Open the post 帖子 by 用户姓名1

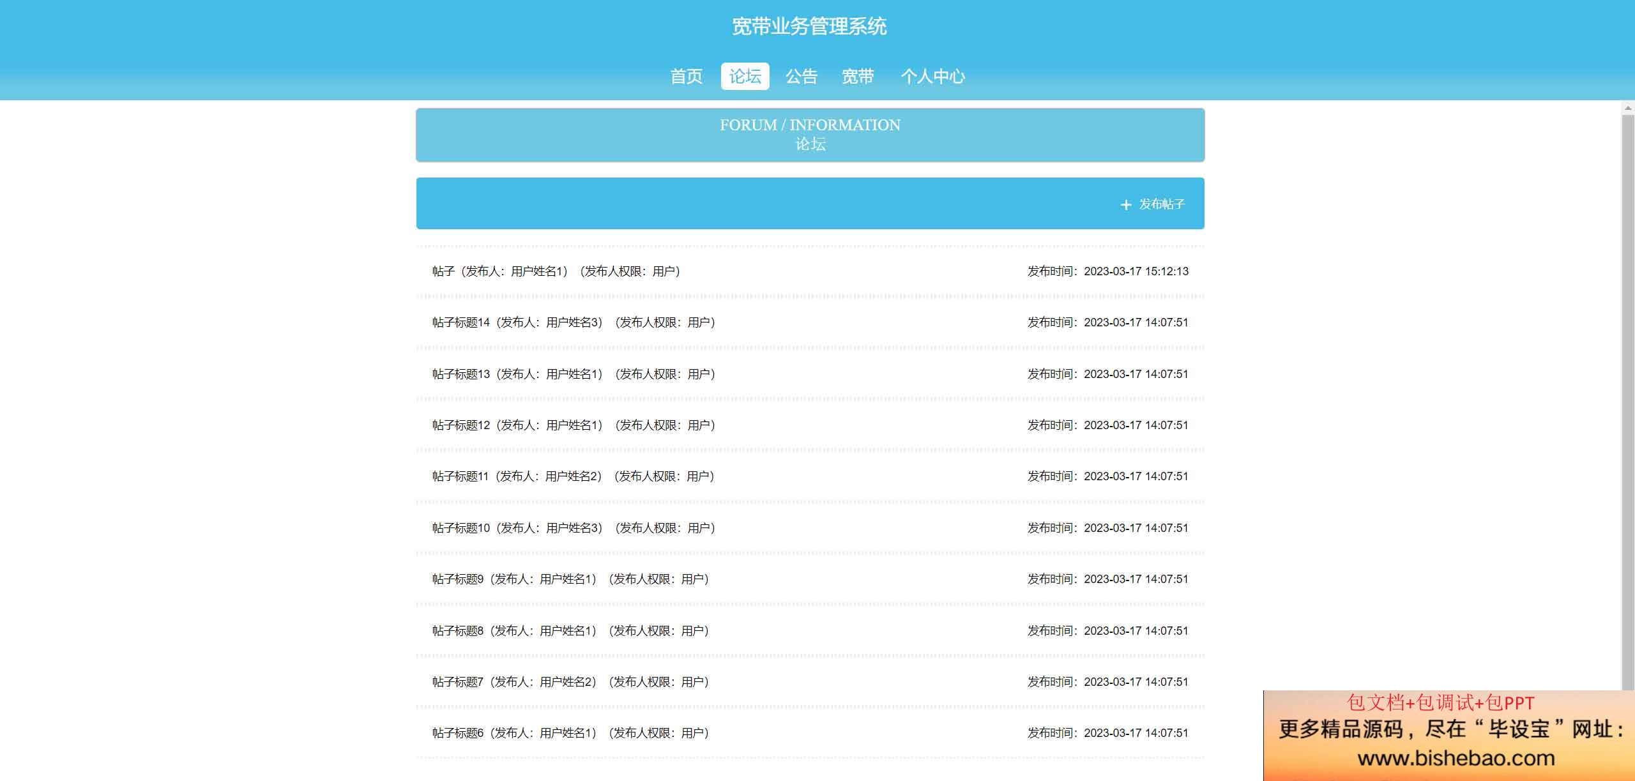556,271
